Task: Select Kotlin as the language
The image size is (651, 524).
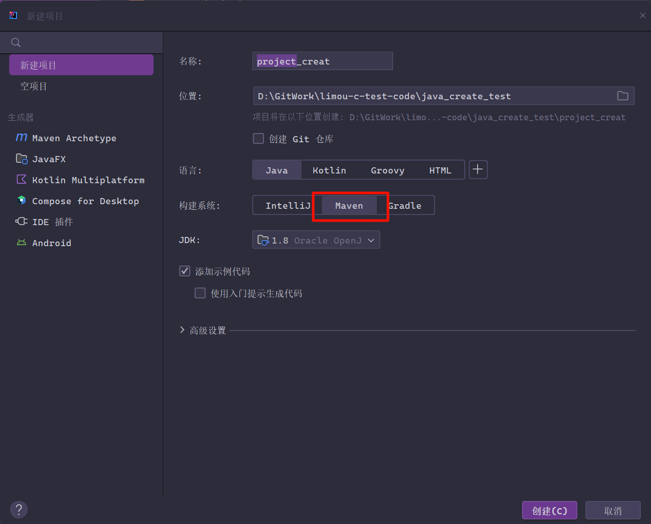Action: pos(329,170)
